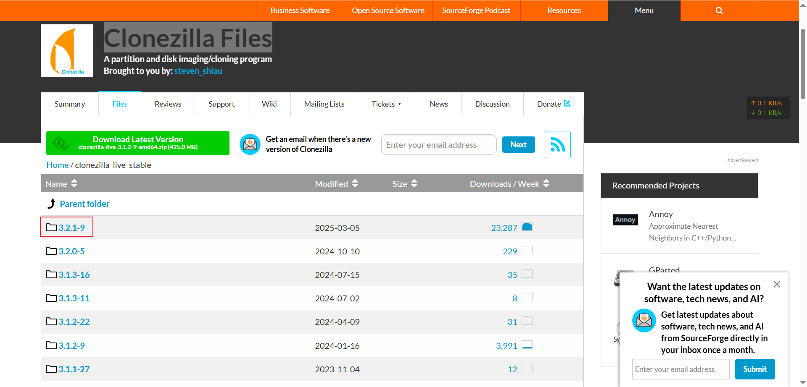The height and width of the screenshot is (387, 807).
Task: Click the Next button for email signup
Action: (x=519, y=145)
